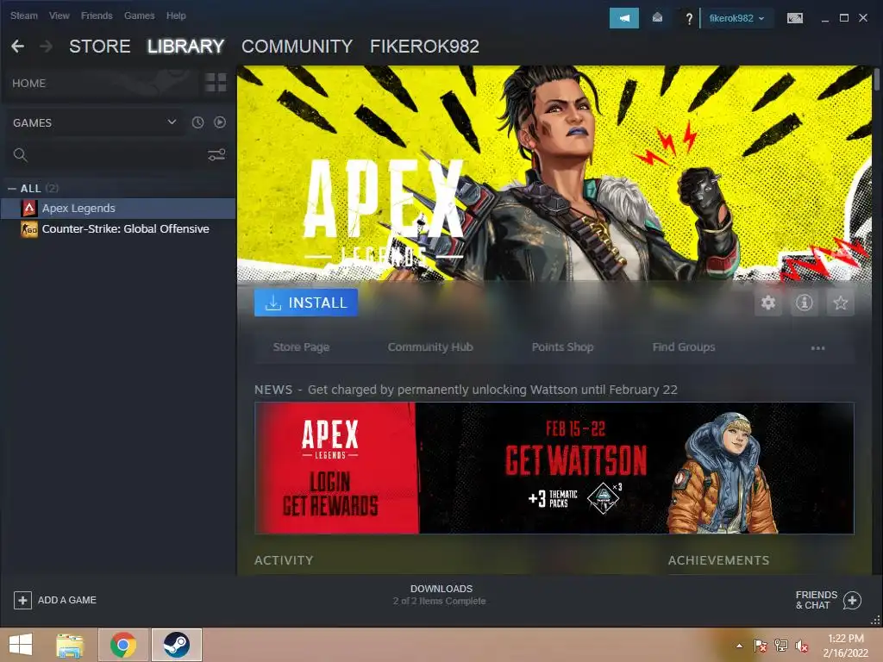Go to the COMMUNITY tab
883x662 pixels.
click(297, 47)
